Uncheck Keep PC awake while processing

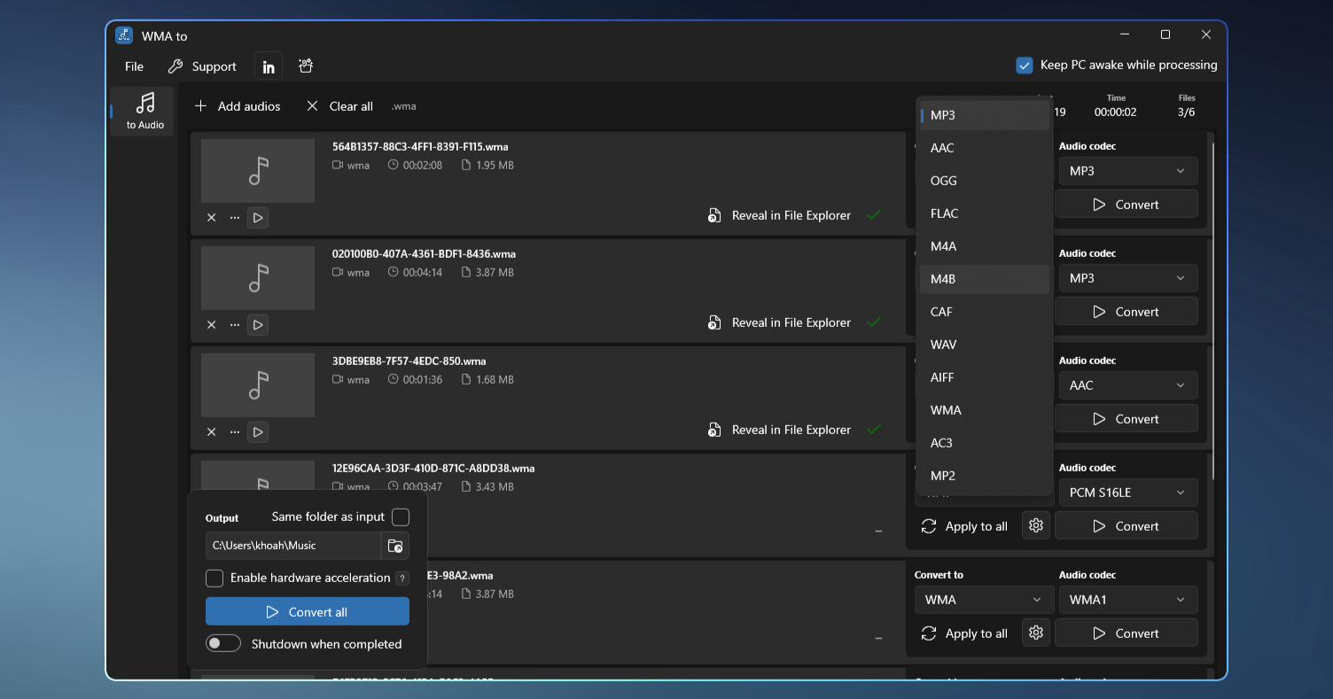click(x=1025, y=66)
